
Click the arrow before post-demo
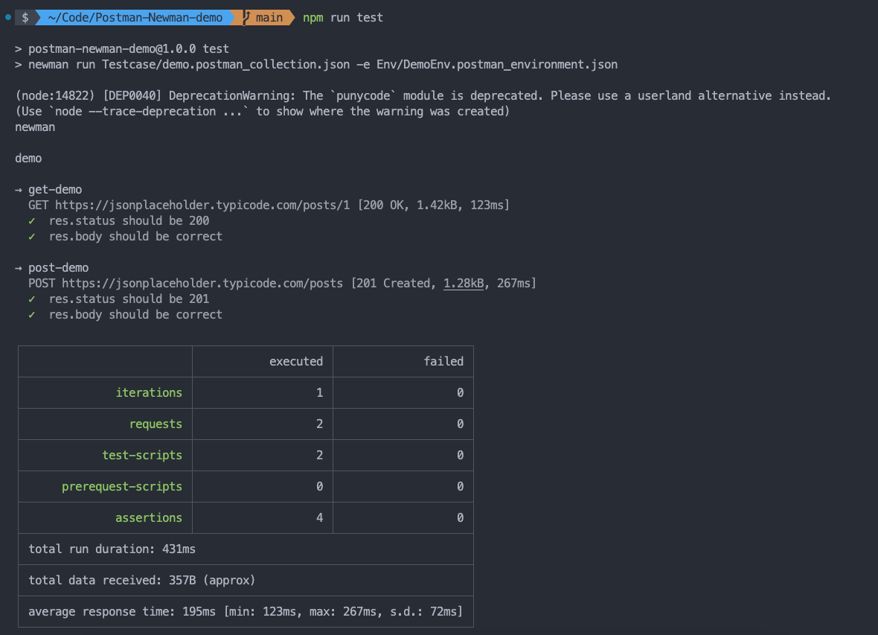coord(19,268)
